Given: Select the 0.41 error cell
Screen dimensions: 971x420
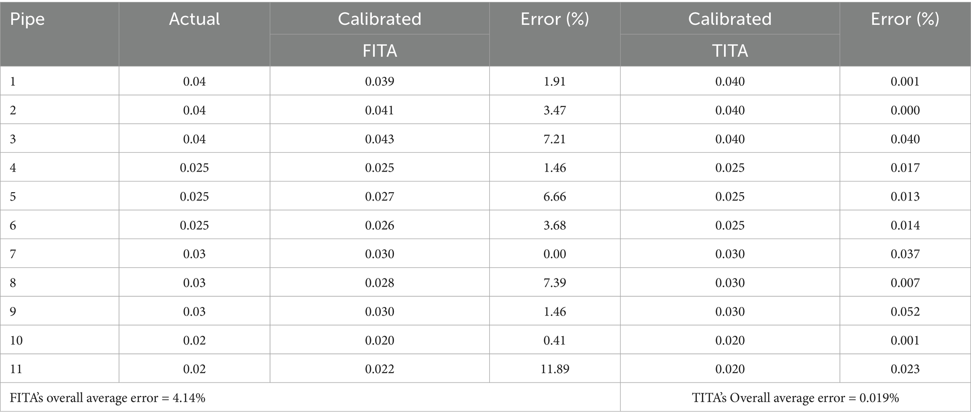Looking at the screenshot, I should pyautogui.click(x=555, y=340).
